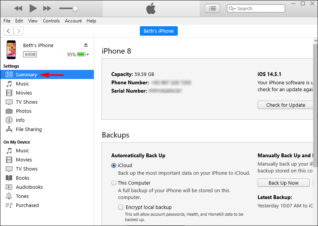
Task: Enable Encrypt local backup checkbox
Action: pyautogui.click(x=121, y=207)
